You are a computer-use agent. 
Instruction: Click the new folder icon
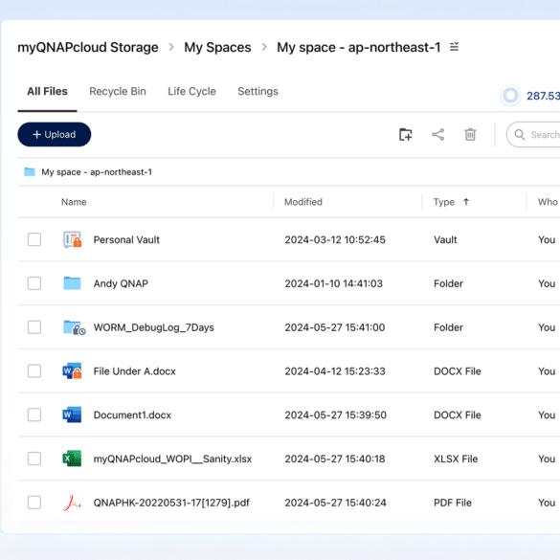[x=405, y=135]
